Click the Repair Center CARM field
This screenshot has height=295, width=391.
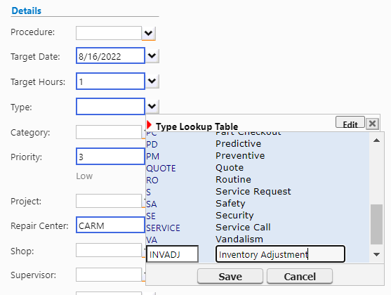(110, 225)
